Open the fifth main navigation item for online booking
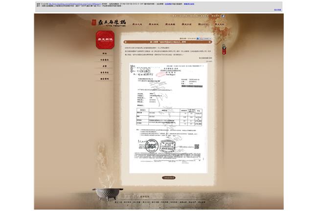 (x=203, y=24)
